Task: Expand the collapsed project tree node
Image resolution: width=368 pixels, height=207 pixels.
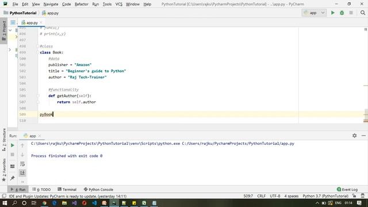Action: coord(10,50)
